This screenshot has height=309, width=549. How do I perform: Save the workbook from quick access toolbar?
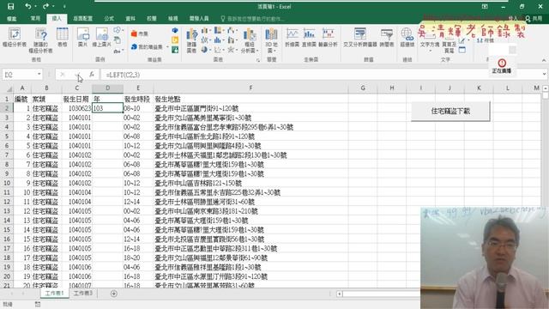point(11,6)
